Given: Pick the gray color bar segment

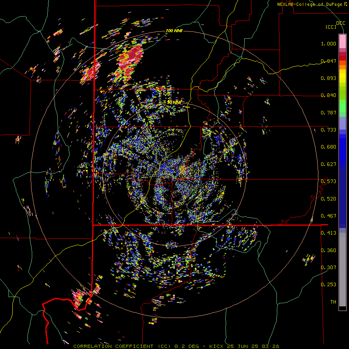Looking at the screenshot, I should click(342, 270).
